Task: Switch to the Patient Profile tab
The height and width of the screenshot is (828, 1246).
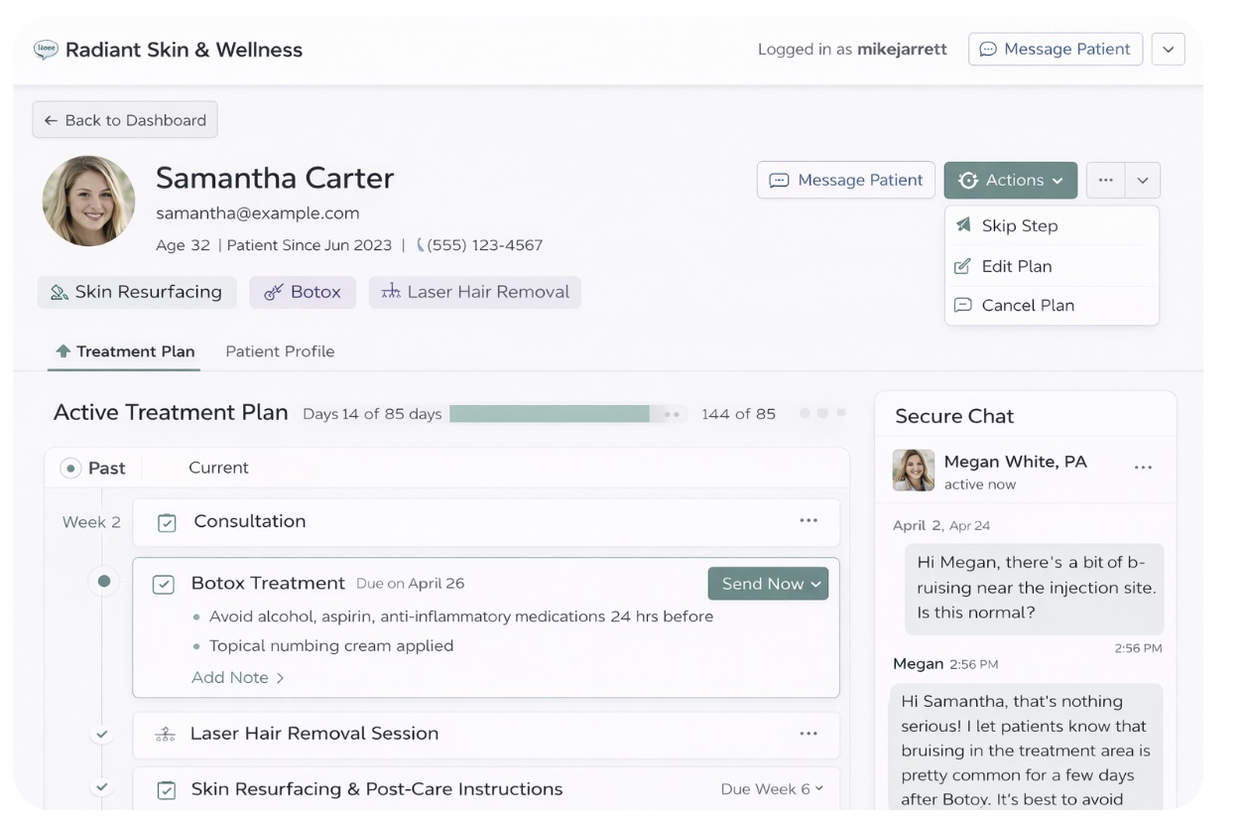Action: pos(281,350)
